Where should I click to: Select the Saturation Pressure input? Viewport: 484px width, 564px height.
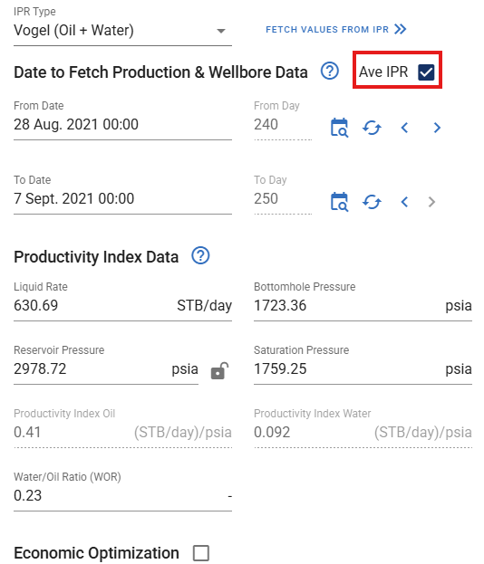click(363, 369)
